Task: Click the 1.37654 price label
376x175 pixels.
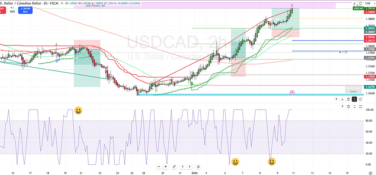Action: [x=369, y=58]
